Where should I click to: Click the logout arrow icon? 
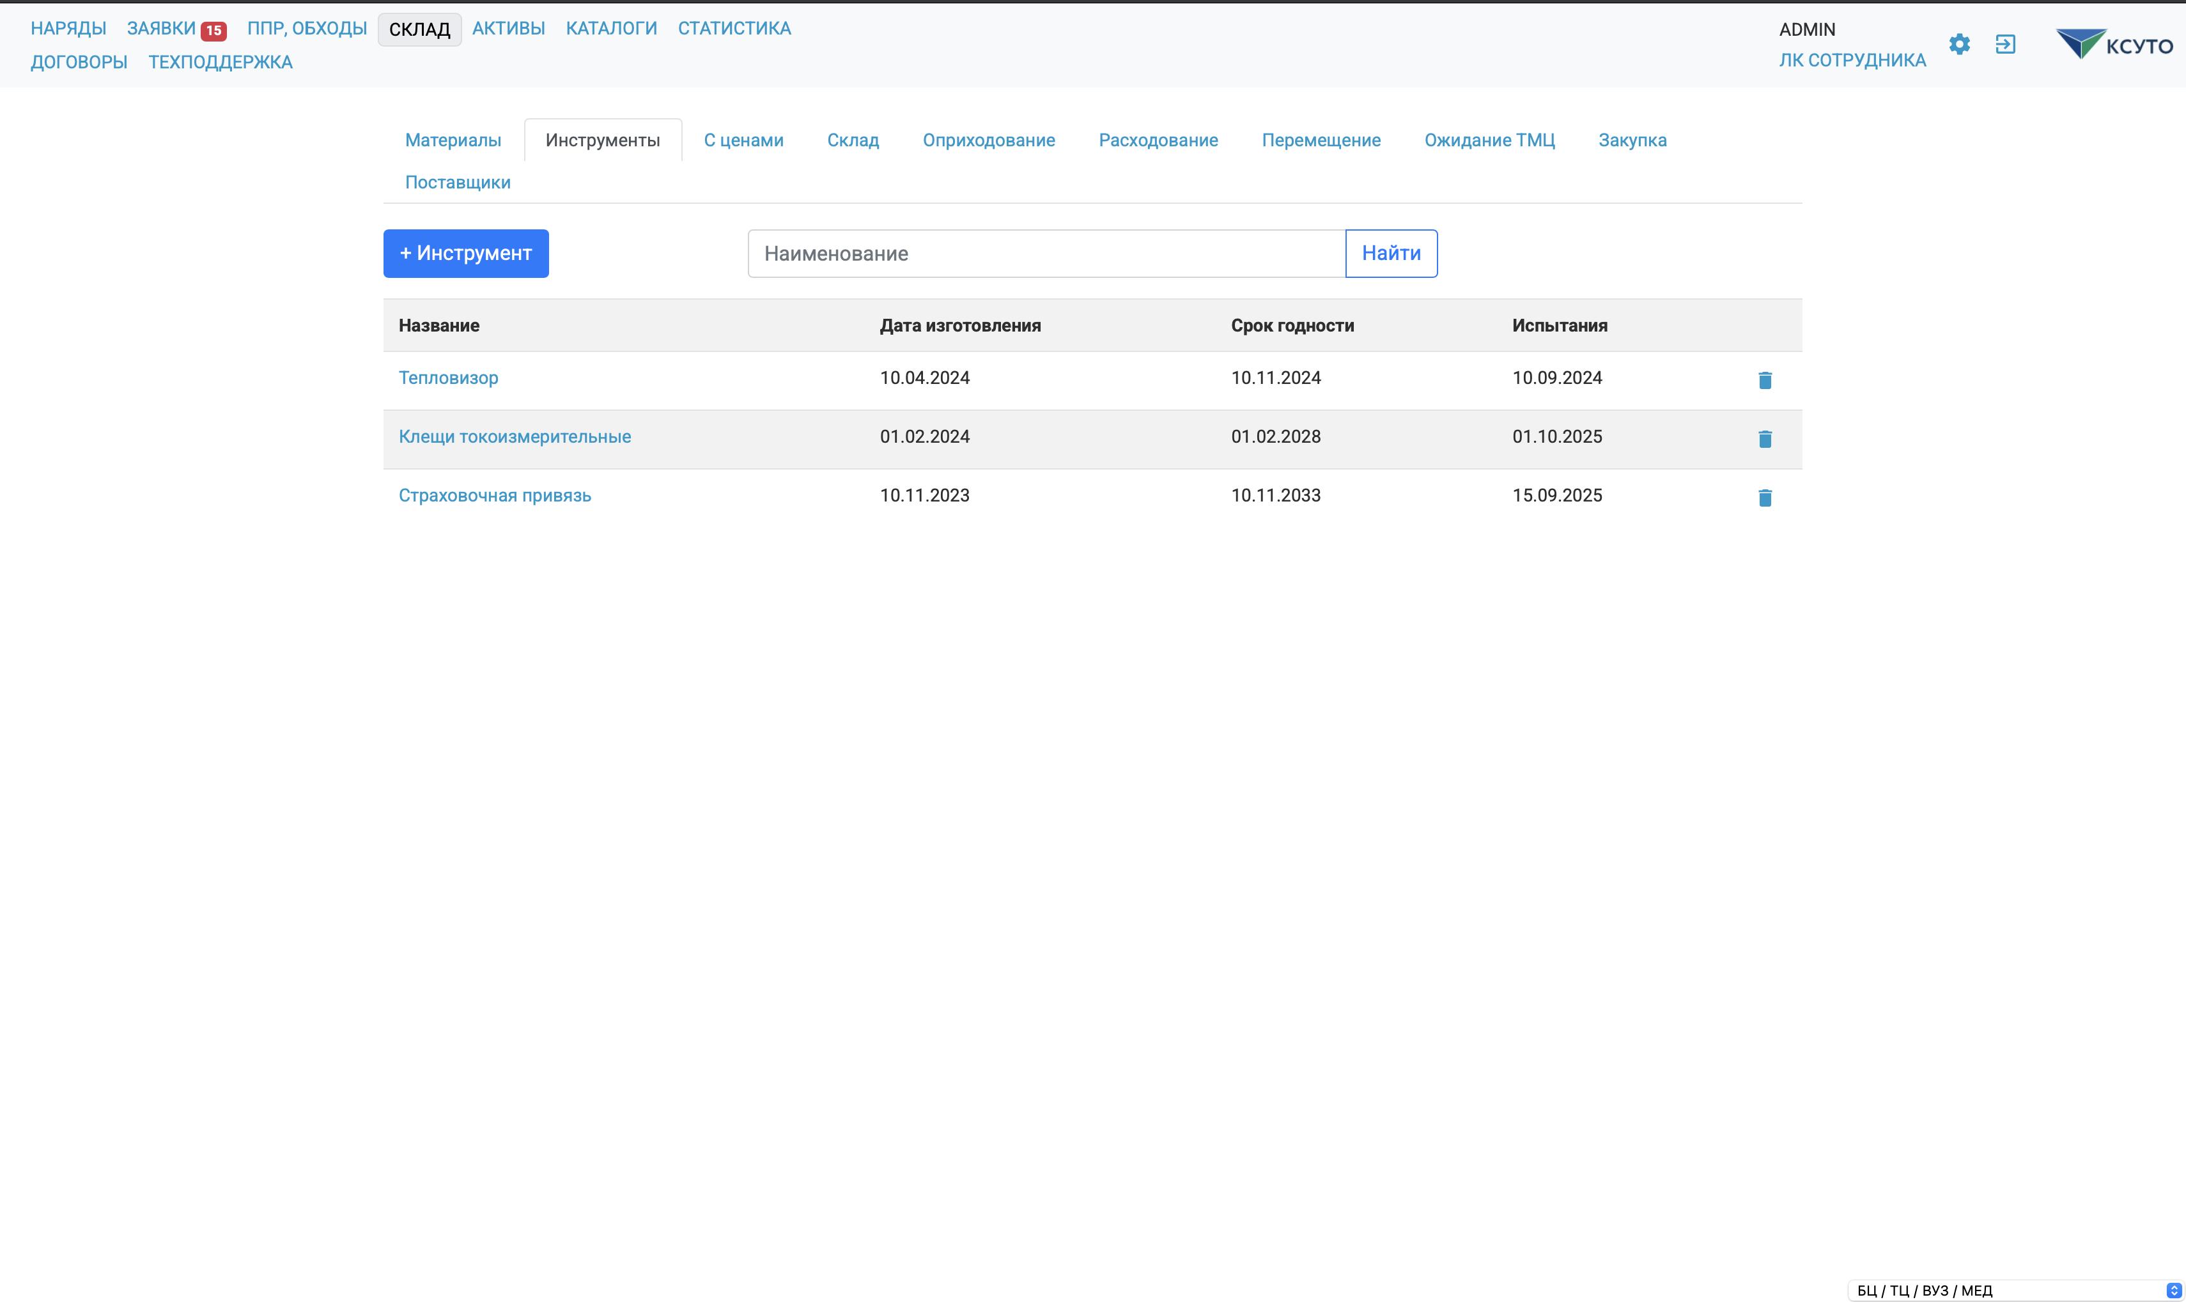coord(2005,44)
